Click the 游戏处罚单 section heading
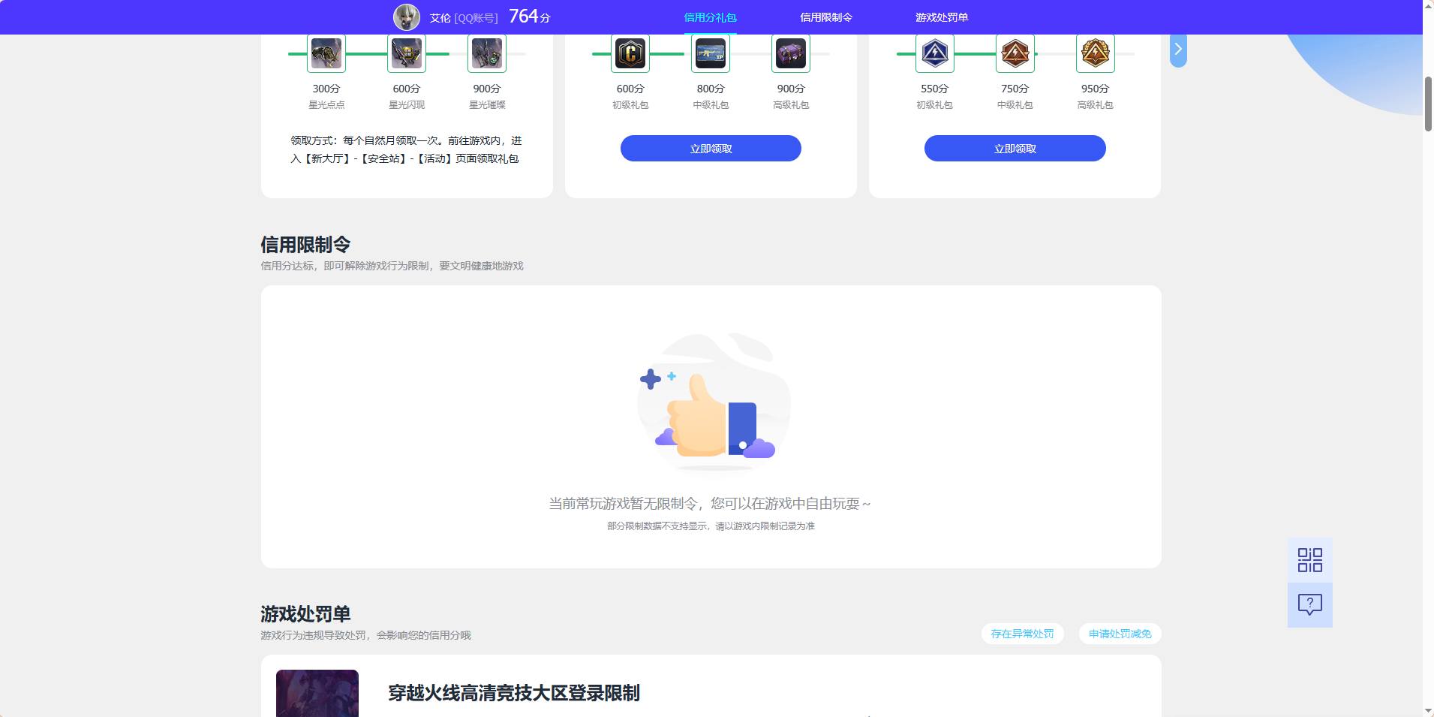Screen dimensions: 1434x717 point(305,614)
